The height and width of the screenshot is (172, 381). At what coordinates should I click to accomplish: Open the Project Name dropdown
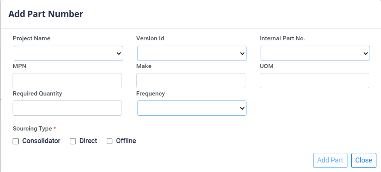68,54
